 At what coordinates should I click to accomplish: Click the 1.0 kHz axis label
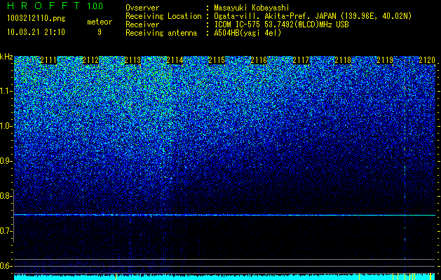5,126
